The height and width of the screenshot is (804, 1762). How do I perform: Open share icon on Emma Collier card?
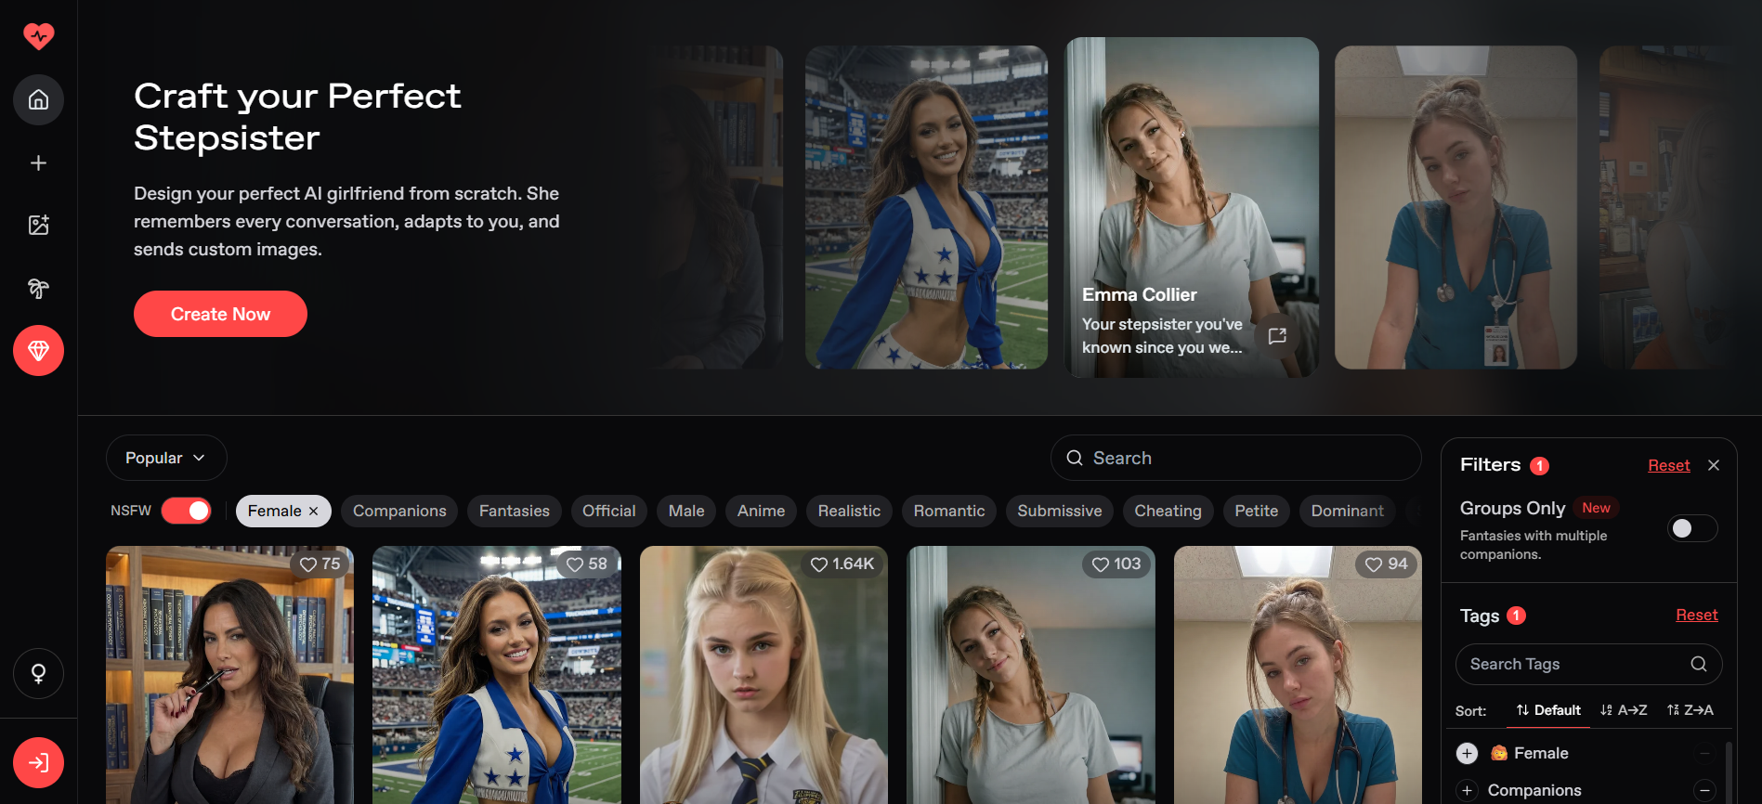(x=1277, y=336)
